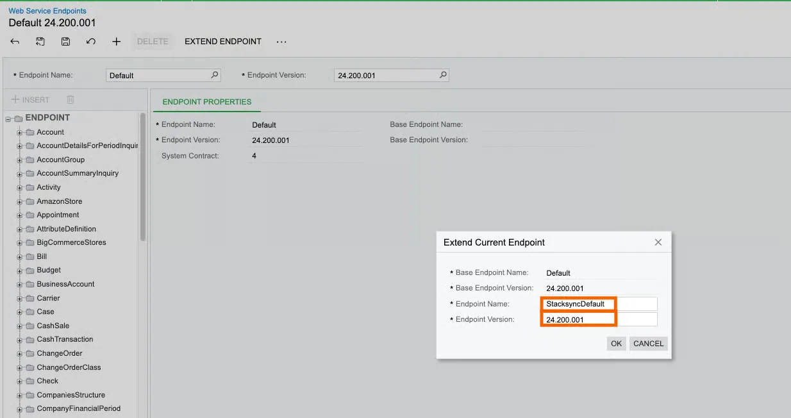
Task: Expand the ChangeOrderClass tree node
Action: pos(19,368)
